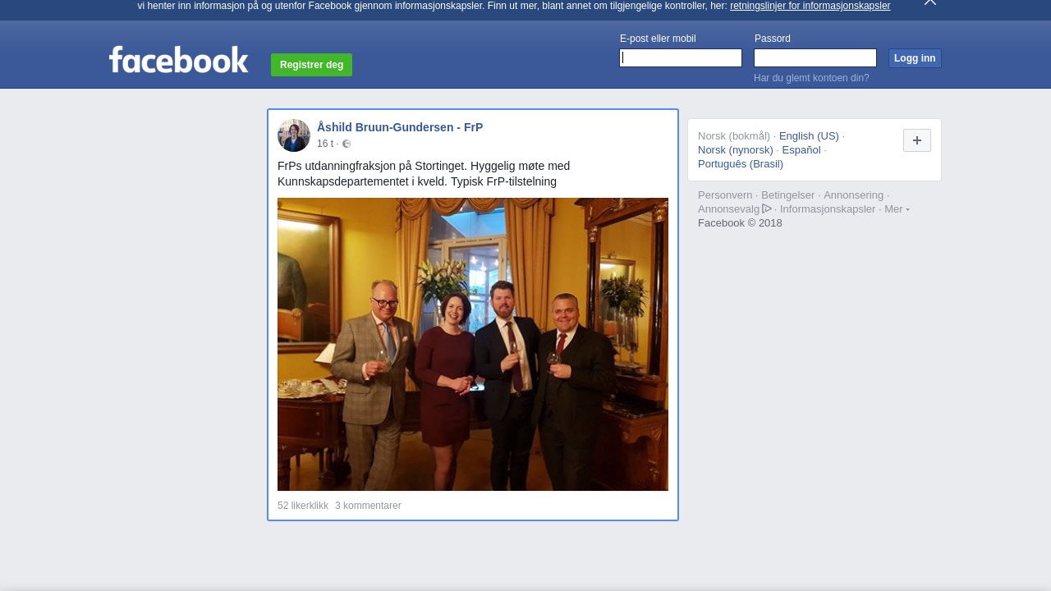This screenshot has width=1051, height=591.
Task: Switch language to Português (Brasil)
Action: pos(741,164)
